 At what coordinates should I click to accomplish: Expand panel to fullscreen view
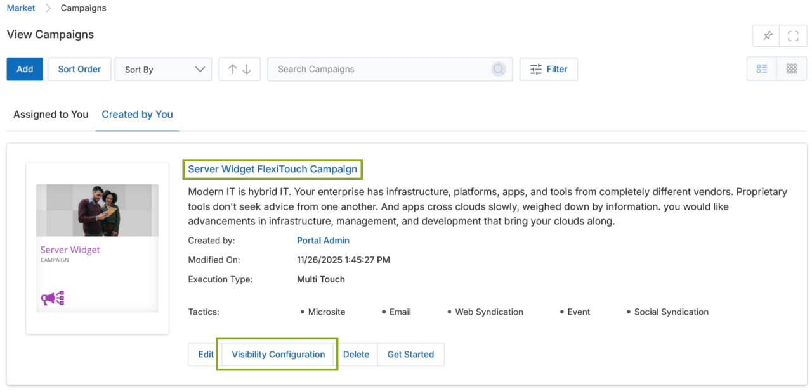tap(793, 36)
